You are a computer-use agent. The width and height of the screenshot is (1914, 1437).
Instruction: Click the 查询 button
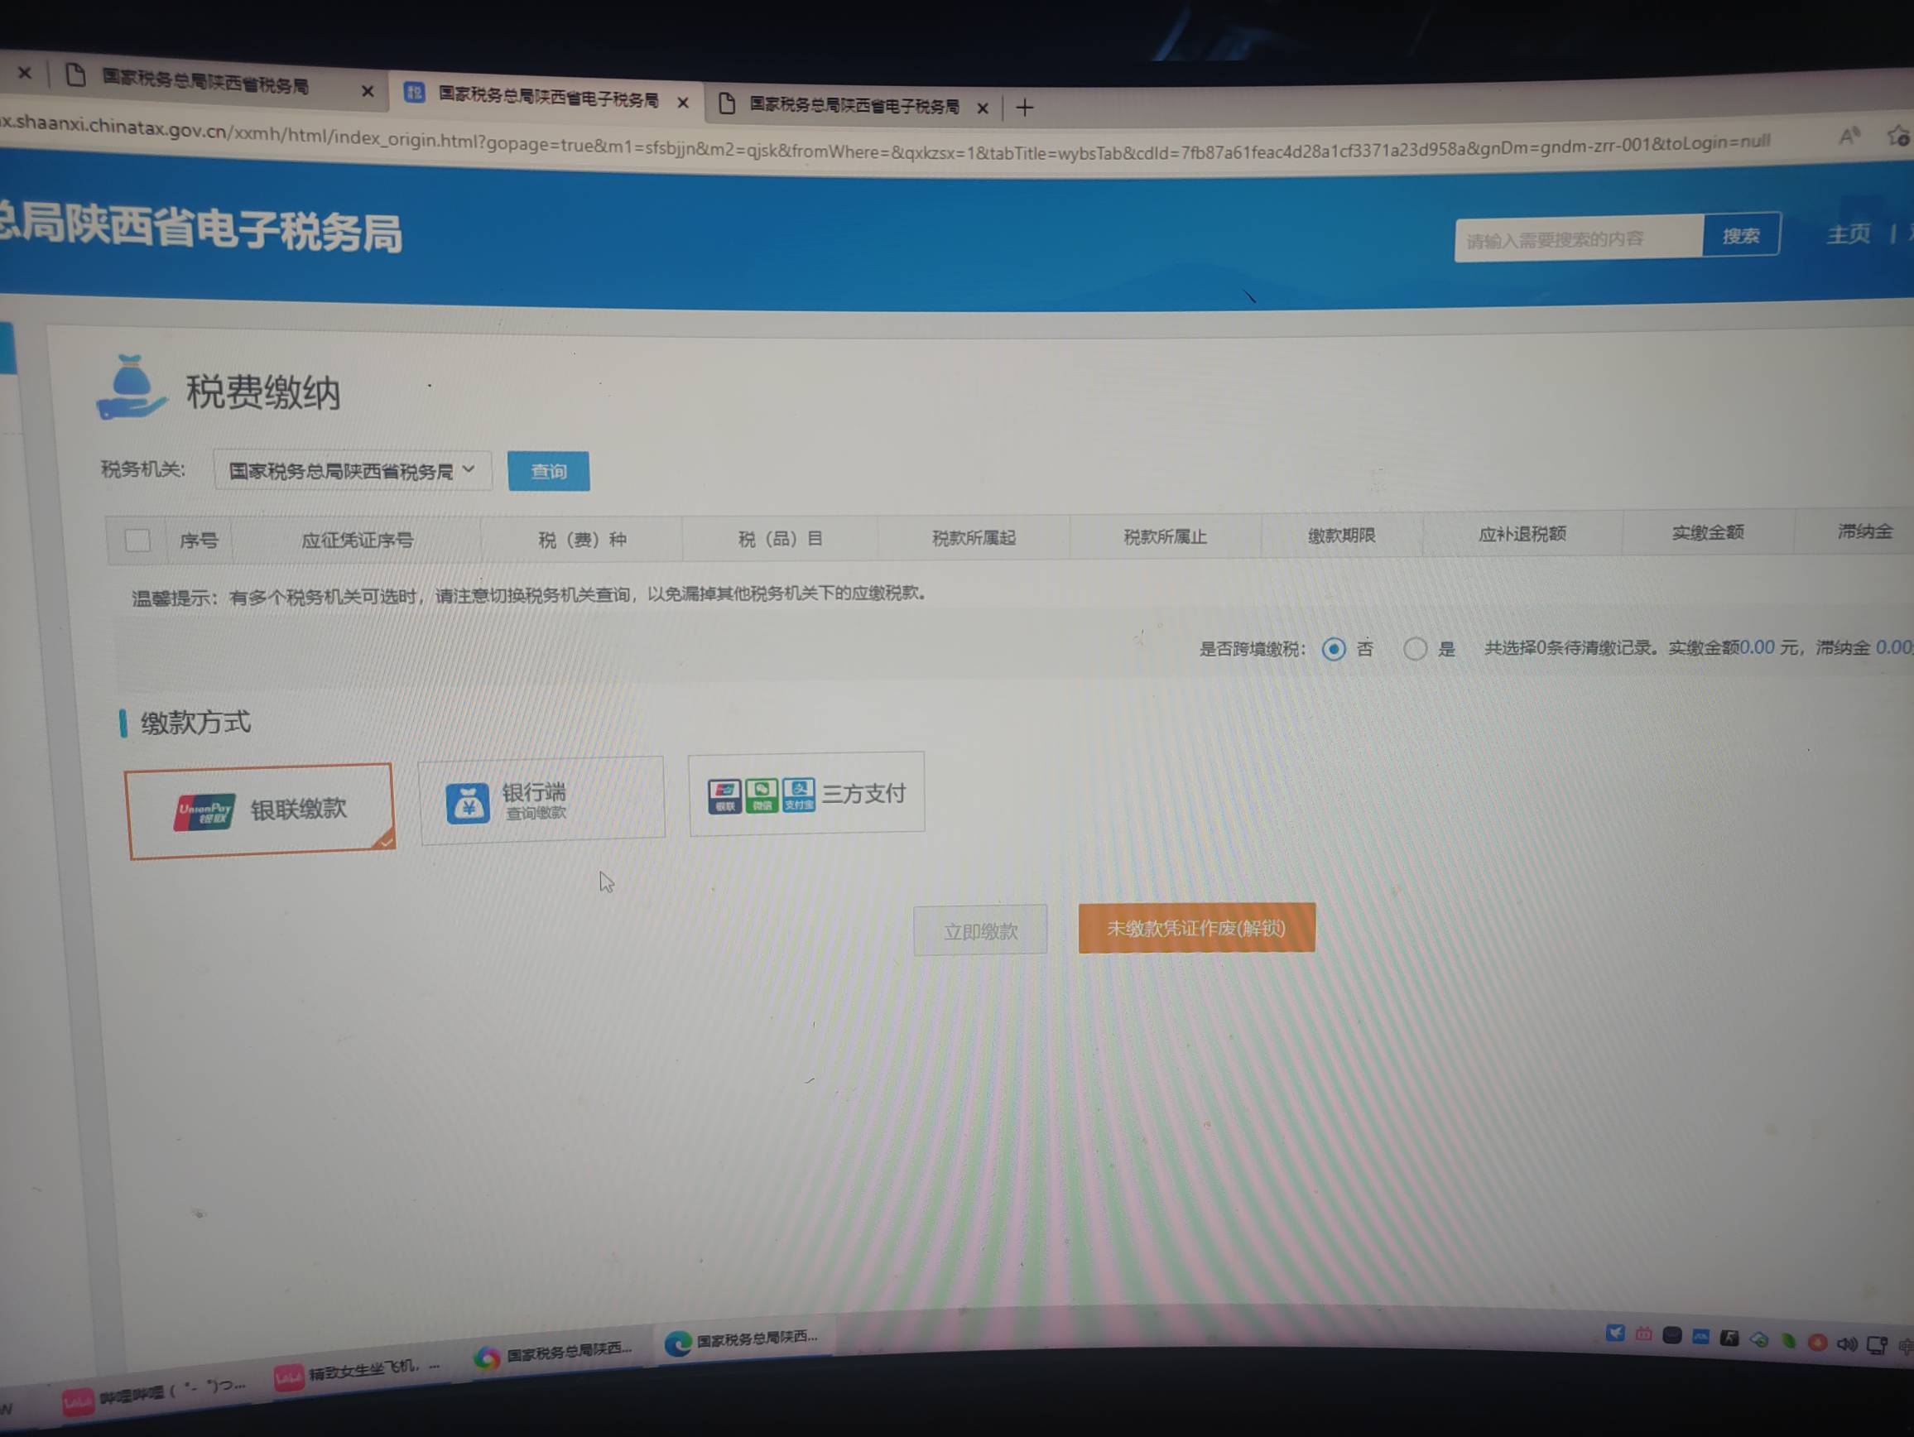click(x=548, y=471)
